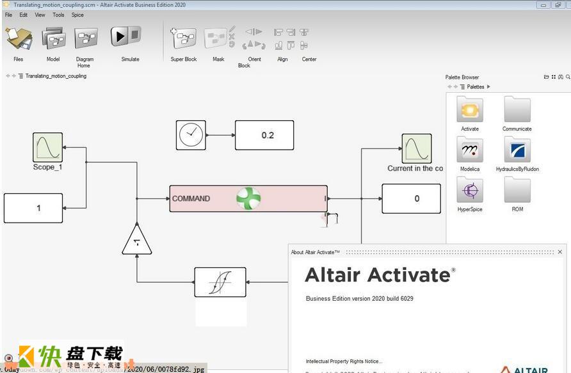Open the diagram hierarchy list icon

20,76
